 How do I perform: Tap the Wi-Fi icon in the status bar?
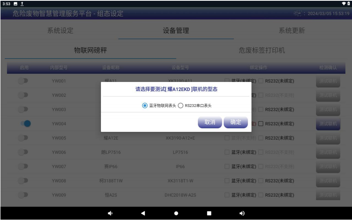(343, 4)
